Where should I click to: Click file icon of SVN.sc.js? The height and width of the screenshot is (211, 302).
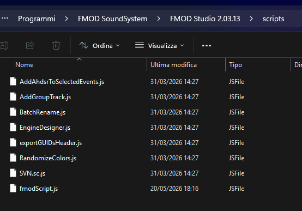tap(13, 173)
